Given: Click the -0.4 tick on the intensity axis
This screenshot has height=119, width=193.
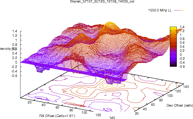Looking at the screenshot, I should (x=14, y=71).
